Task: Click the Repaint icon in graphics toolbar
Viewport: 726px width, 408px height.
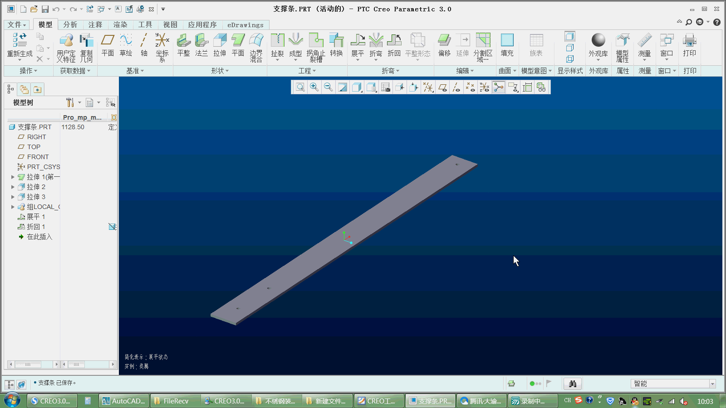Action: (x=343, y=87)
